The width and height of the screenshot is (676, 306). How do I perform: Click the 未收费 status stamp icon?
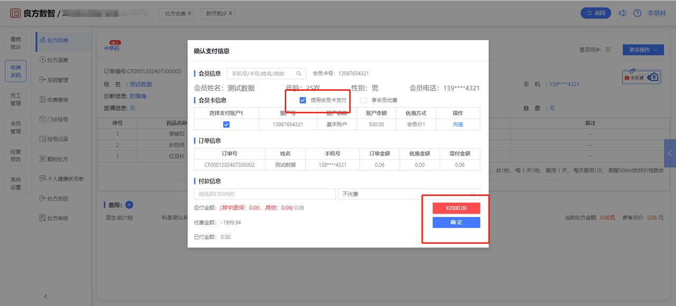click(x=641, y=77)
